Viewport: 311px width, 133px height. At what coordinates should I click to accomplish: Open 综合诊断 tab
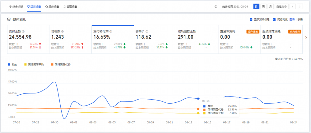point(16,6)
